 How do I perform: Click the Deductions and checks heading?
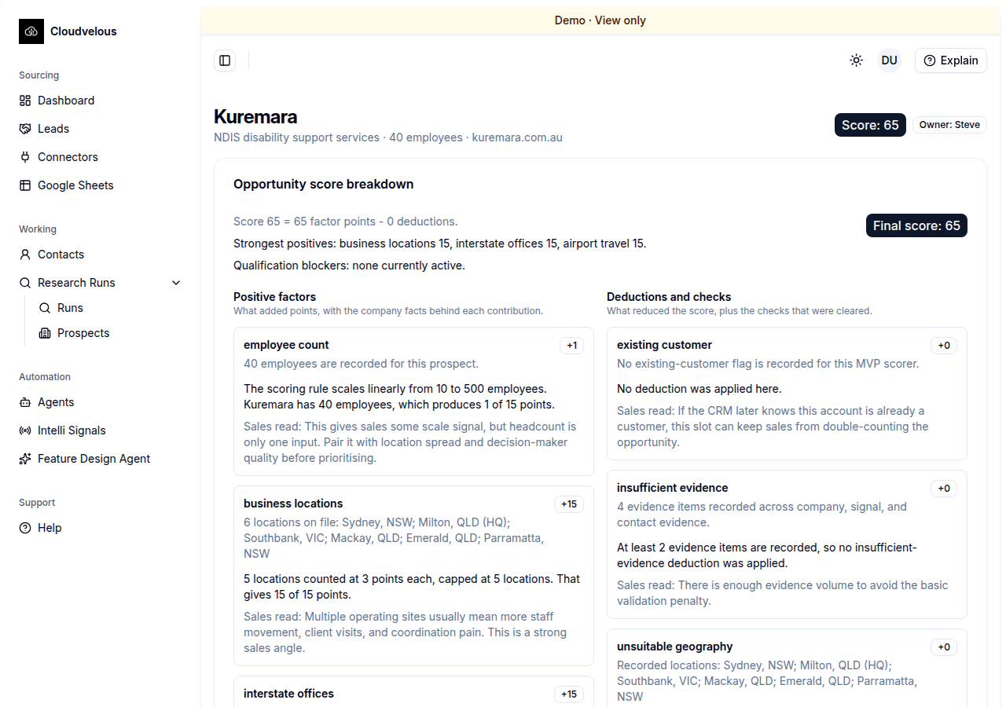(x=669, y=297)
